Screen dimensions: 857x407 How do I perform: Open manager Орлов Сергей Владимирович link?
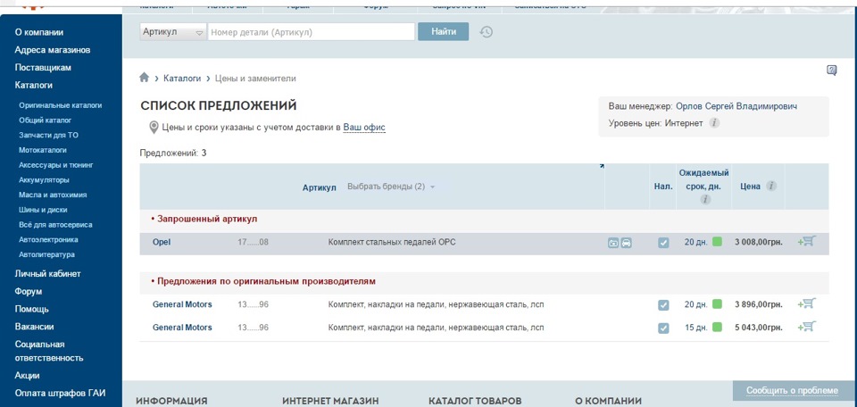[x=736, y=106]
